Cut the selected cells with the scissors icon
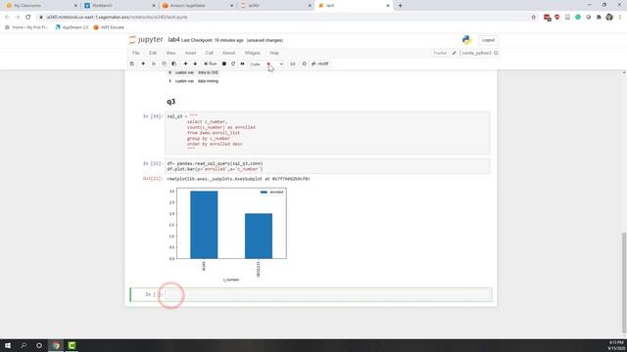The image size is (627, 352). [154, 64]
